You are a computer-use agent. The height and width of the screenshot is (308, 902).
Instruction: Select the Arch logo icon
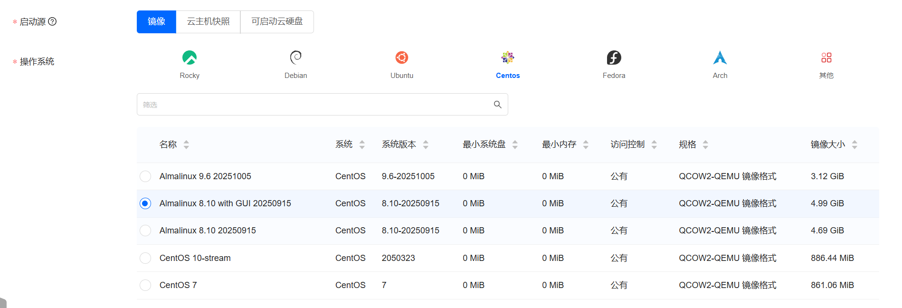(720, 58)
